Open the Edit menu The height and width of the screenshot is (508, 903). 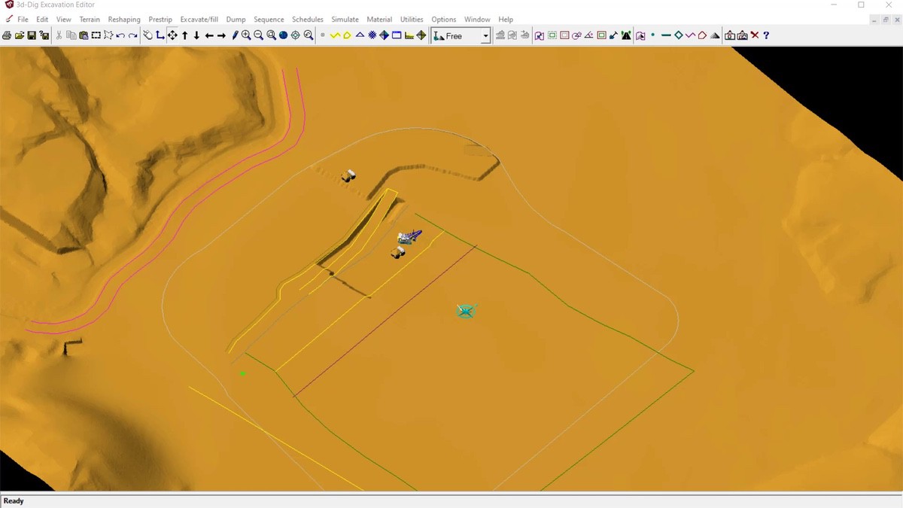pyautogui.click(x=42, y=20)
